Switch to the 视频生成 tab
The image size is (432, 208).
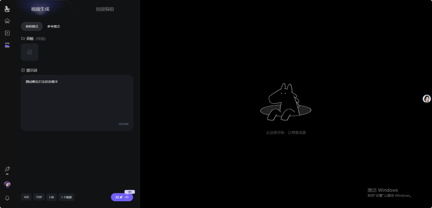coord(40,9)
